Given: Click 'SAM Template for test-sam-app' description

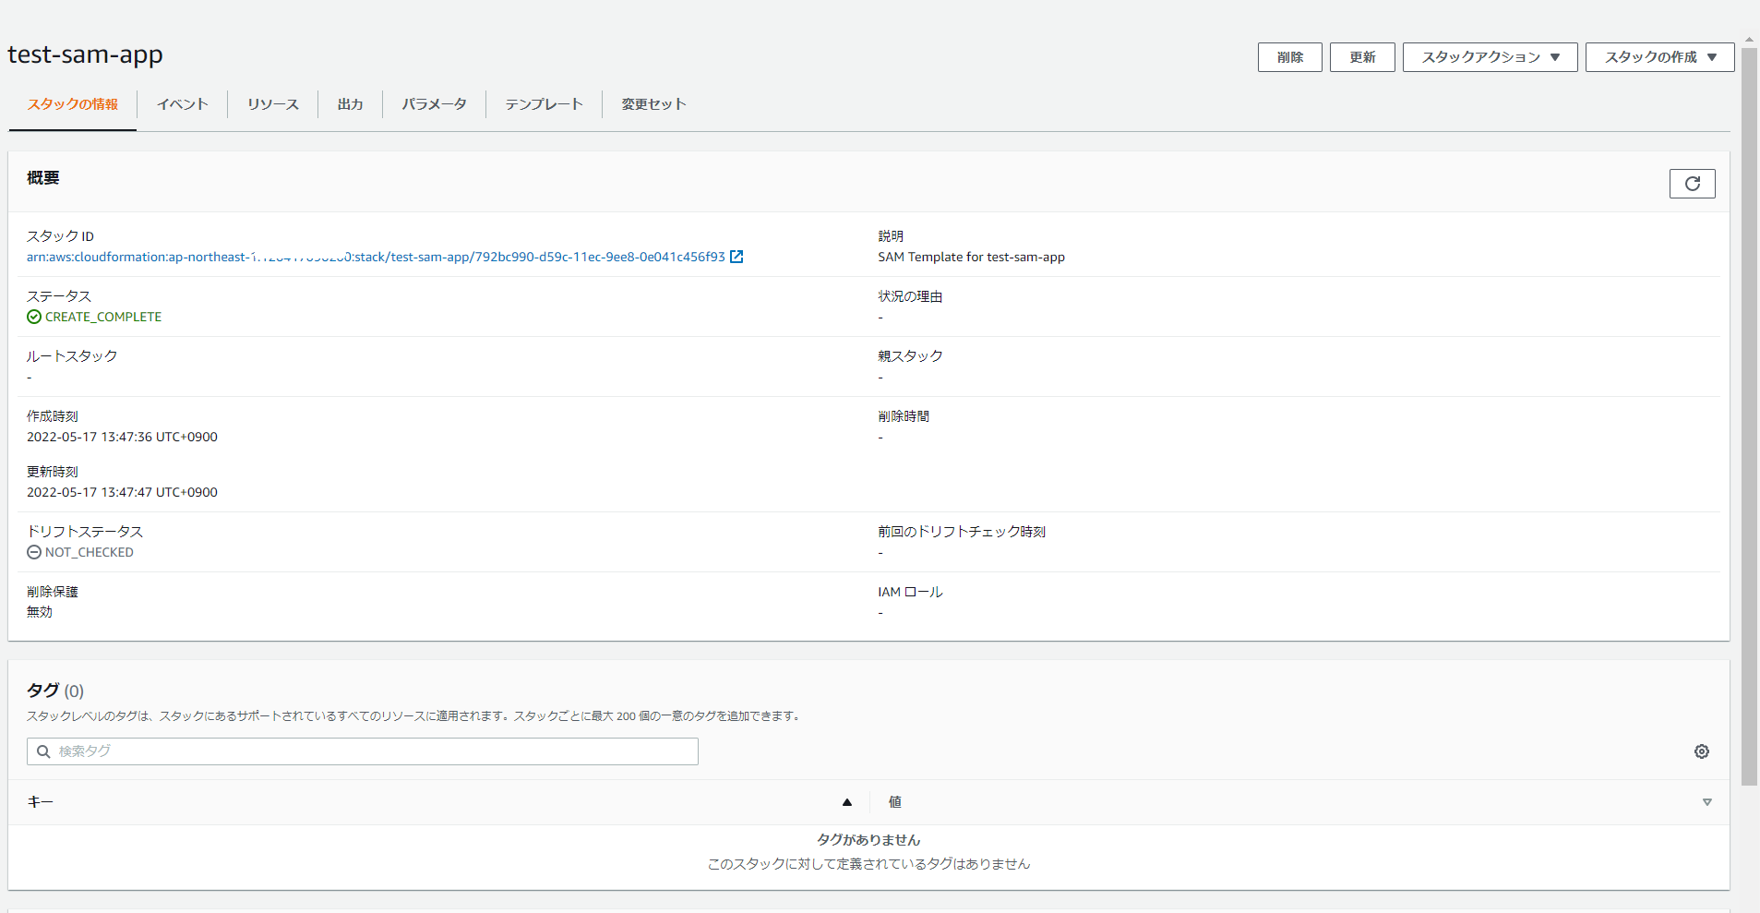Looking at the screenshot, I should point(971,257).
